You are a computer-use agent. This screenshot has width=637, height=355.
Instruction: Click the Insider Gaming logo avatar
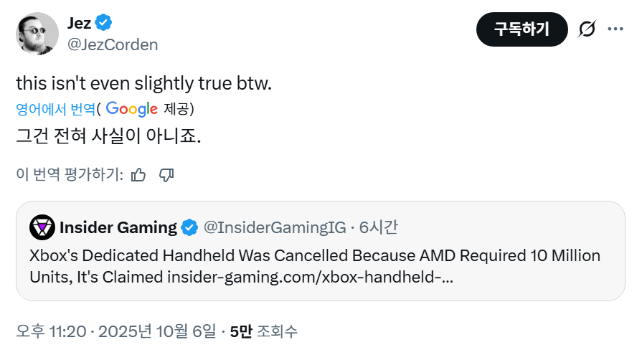(x=42, y=228)
